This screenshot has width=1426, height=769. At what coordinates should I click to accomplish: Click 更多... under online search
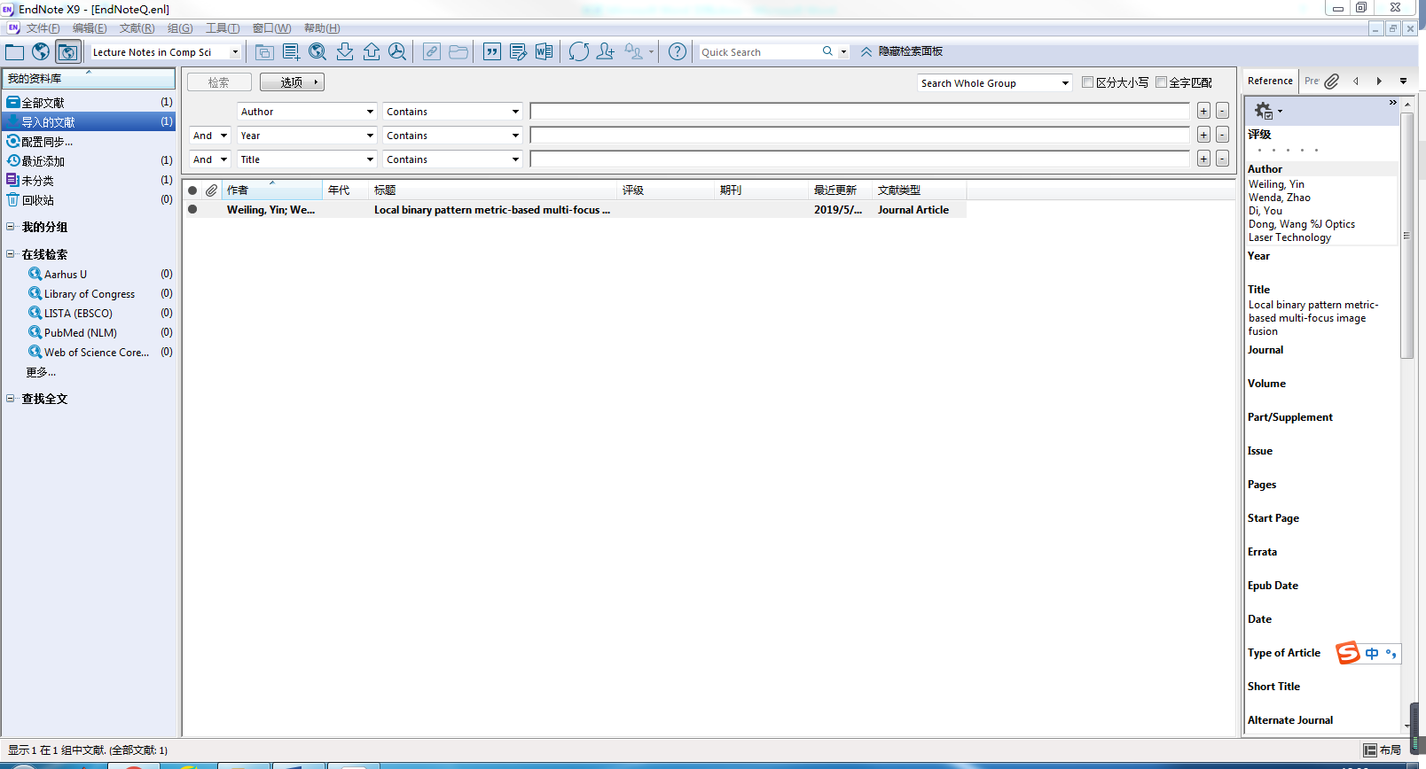41,372
